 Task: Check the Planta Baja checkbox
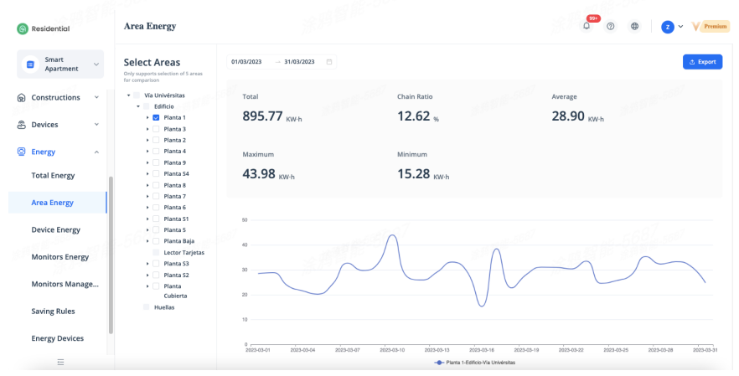tap(156, 241)
